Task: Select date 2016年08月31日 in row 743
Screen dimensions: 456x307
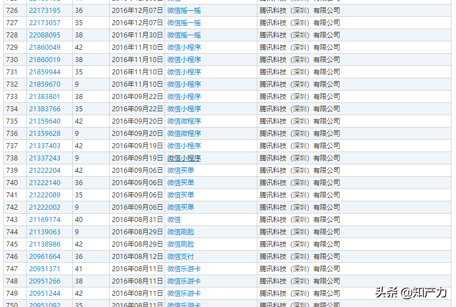Action: (137, 220)
